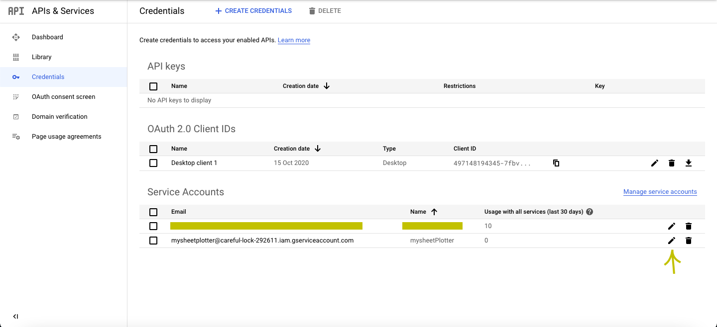Delete the mysheetplotter service account
Viewport: 717px width, 327px height.
[x=689, y=241]
